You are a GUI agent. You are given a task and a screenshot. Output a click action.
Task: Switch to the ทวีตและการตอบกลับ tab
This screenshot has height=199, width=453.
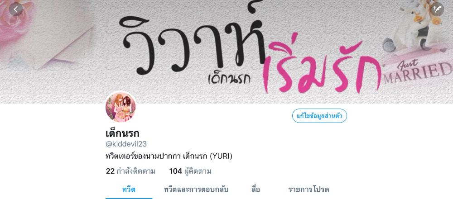196,190
